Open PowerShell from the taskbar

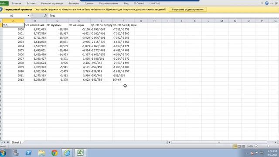28,153
